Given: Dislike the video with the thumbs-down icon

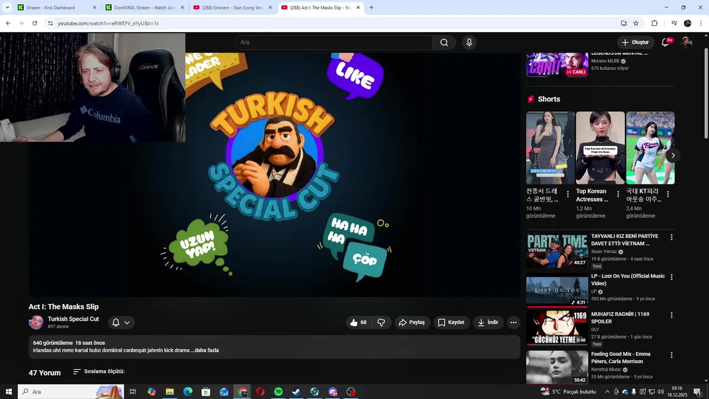Looking at the screenshot, I should [x=381, y=323].
